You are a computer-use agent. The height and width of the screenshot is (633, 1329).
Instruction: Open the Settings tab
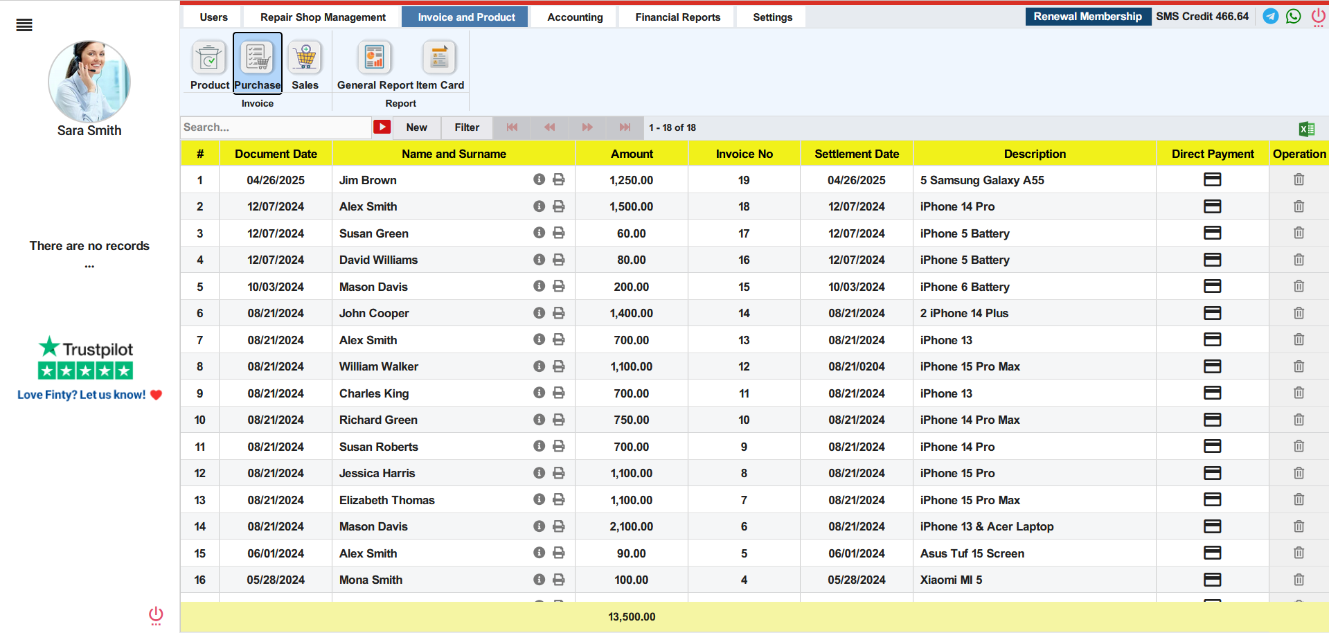coord(772,17)
